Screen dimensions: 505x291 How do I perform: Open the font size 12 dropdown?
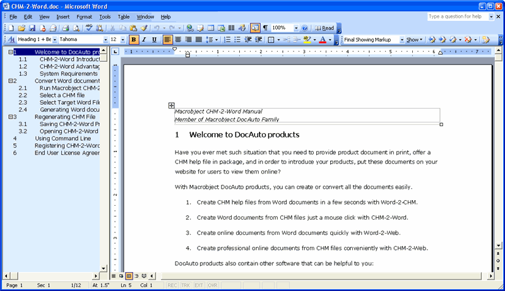click(122, 40)
